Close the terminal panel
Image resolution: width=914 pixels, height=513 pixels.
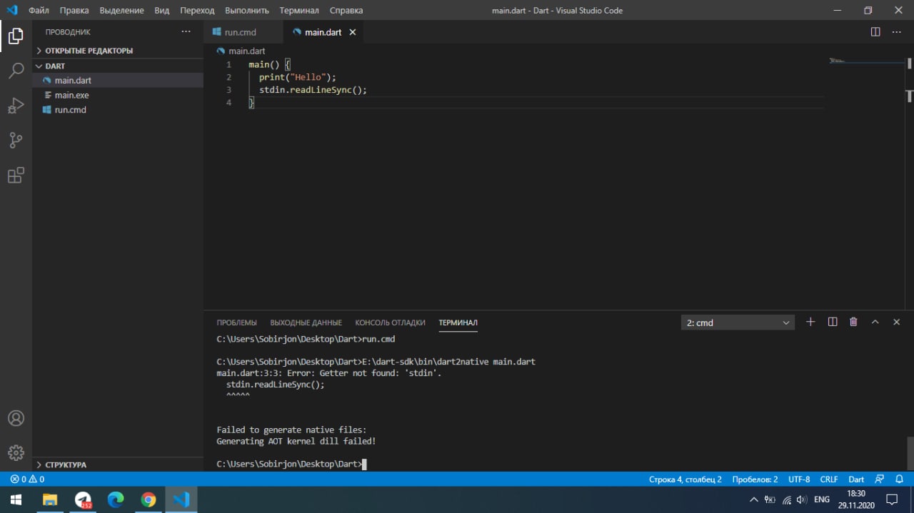[x=896, y=322]
